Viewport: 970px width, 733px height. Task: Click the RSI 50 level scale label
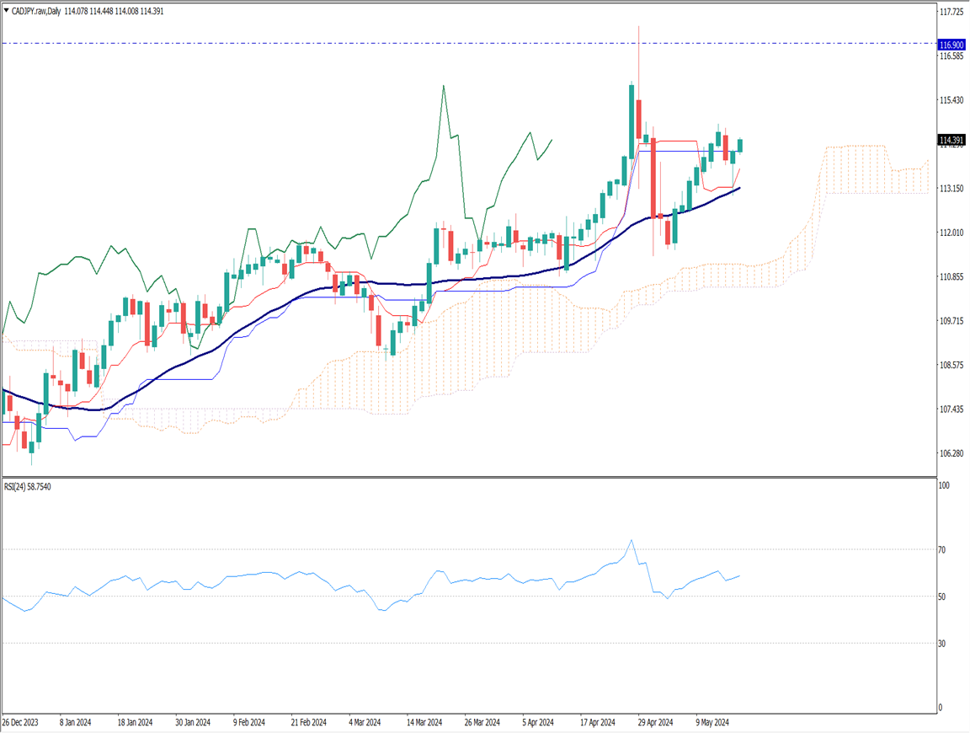click(944, 597)
